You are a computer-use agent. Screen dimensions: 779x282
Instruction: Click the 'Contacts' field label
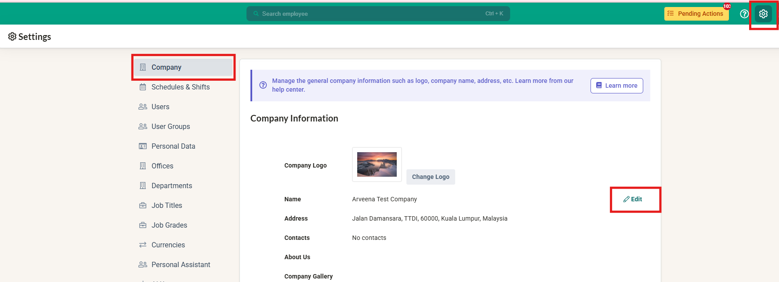(x=297, y=238)
